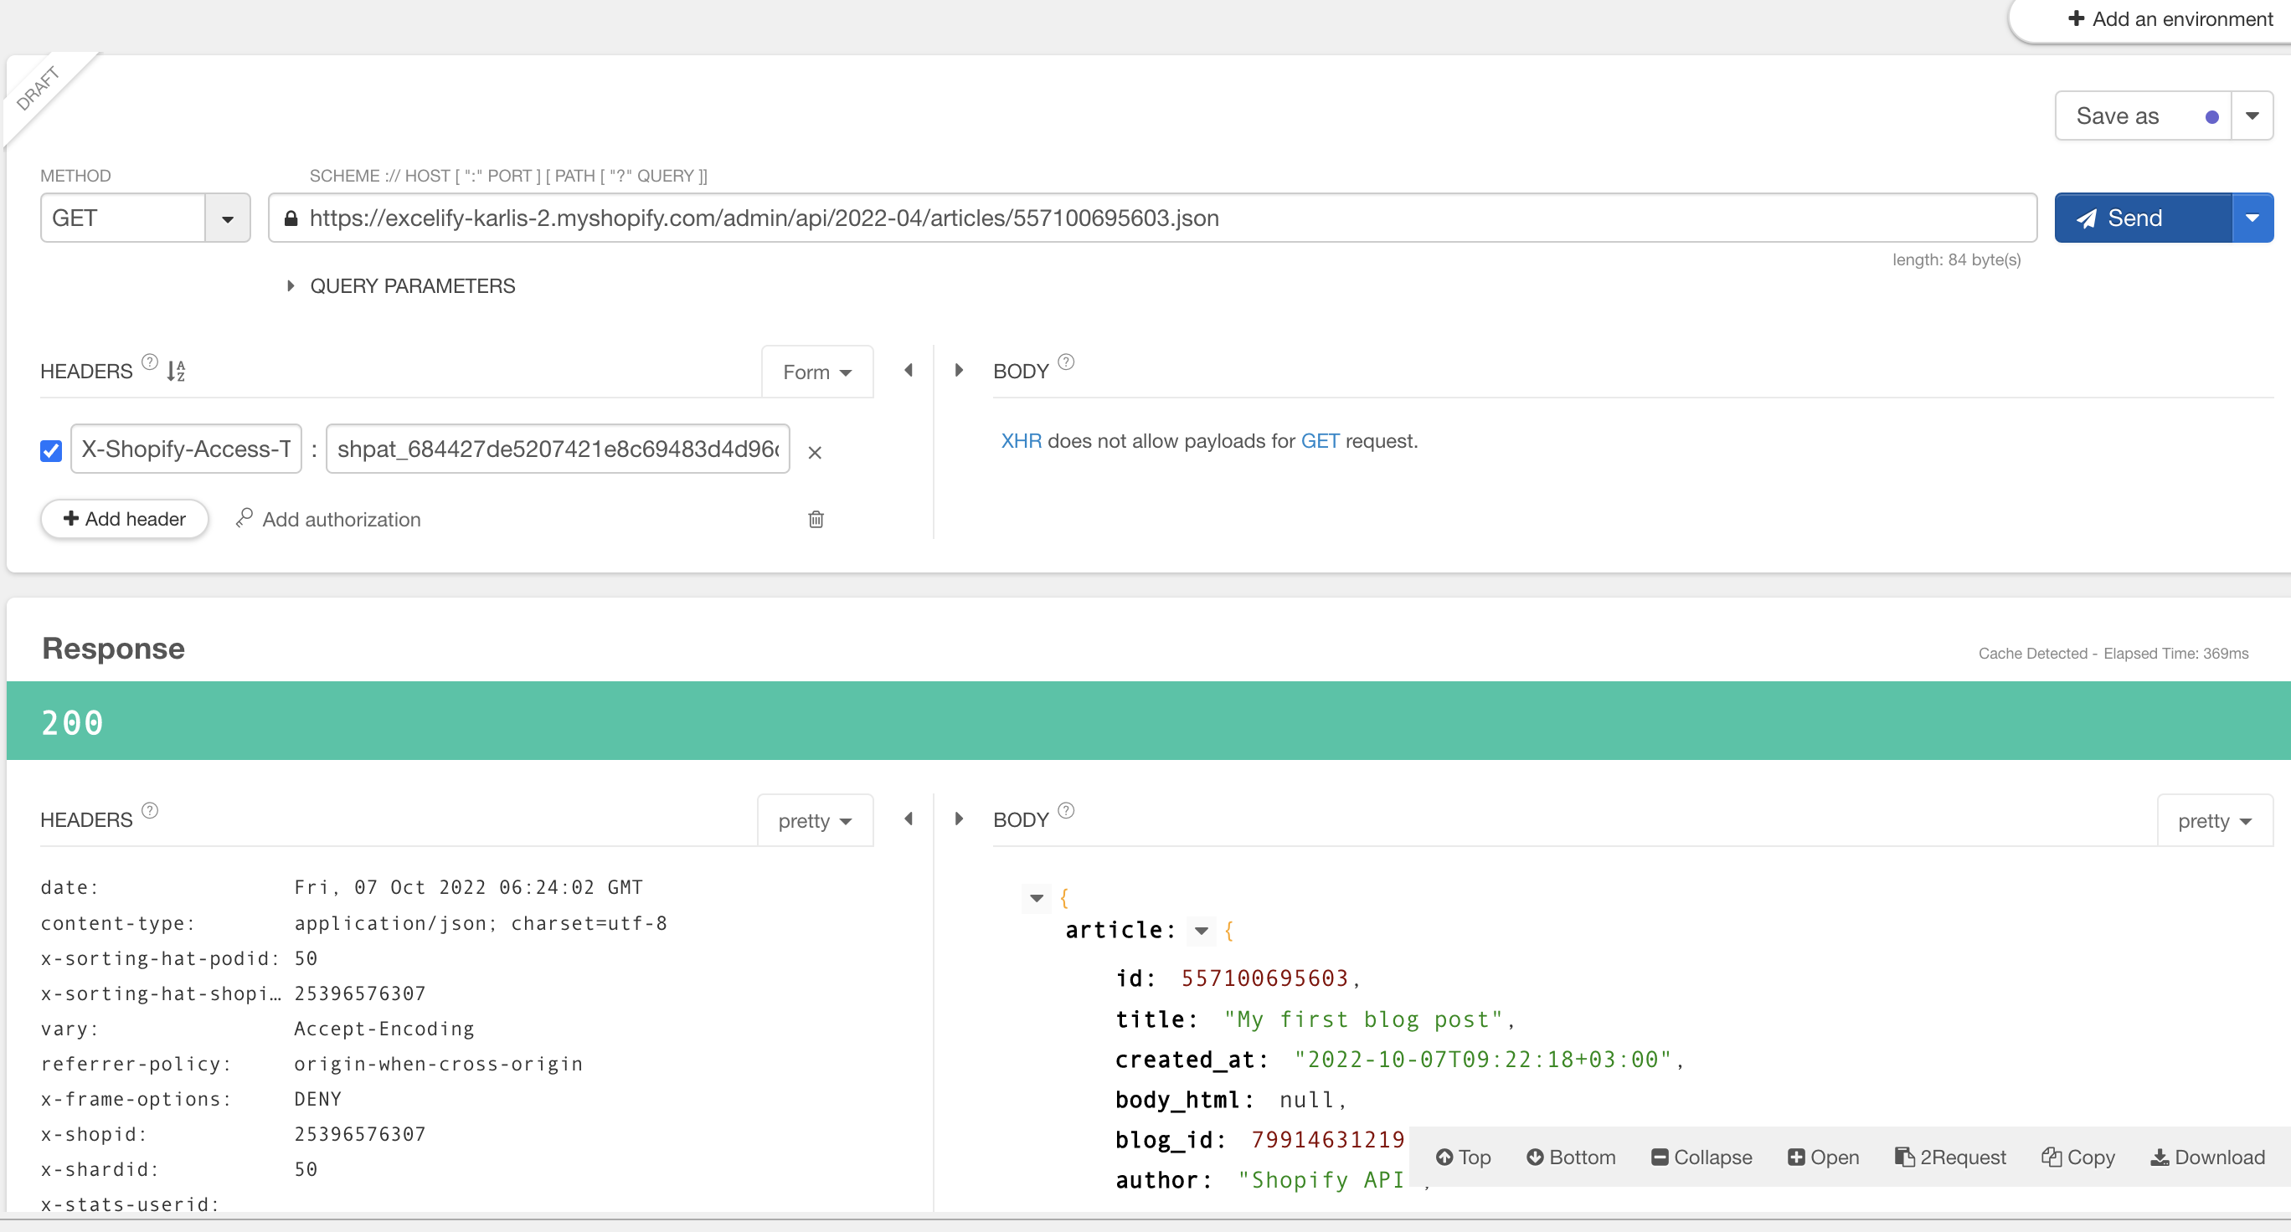The height and width of the screenshot is (1232, 2291).
Task: Expand the Query Parameters section
Action: tap(290, 285)
